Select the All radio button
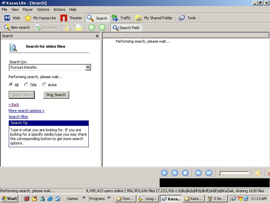Viewport: 270px width, 203px height. coord(11,85)
